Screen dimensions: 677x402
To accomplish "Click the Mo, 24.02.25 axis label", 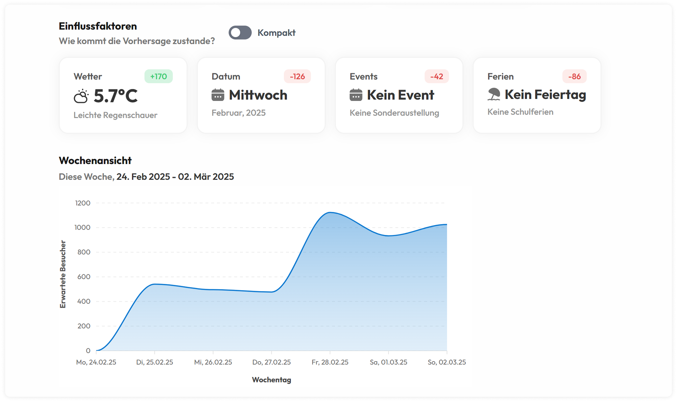I will pyautogui.click(x=96, y=362).
